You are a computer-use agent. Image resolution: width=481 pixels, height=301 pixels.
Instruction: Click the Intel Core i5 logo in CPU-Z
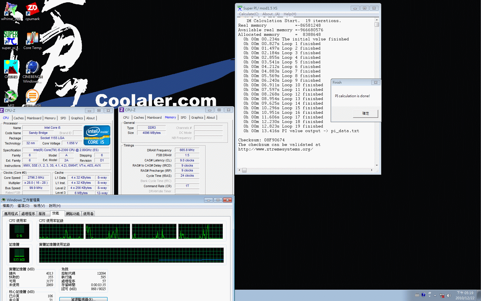pos(97,135)
